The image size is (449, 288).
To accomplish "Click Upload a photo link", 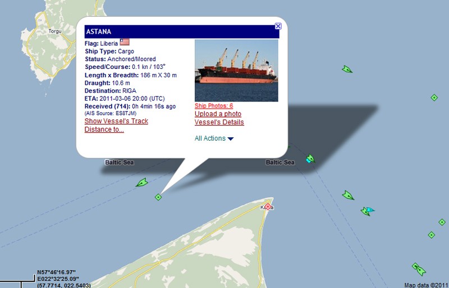I will point(218,114).
